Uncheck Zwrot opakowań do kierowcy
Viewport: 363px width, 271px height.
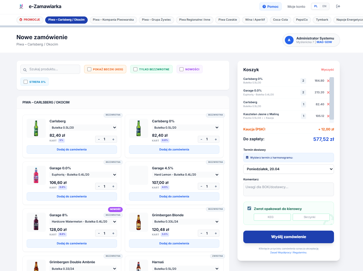(x=249, y=208)
